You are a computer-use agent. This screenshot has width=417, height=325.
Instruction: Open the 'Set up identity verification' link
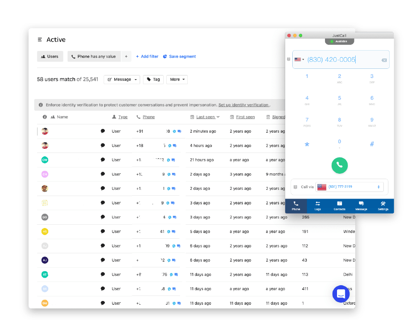tap(244, 105)
